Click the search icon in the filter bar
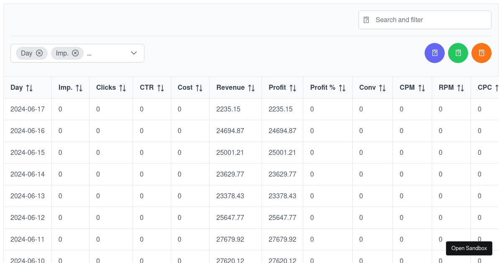Screen dimensions: 502x263 pyautogui.click(x=367, y=20)
